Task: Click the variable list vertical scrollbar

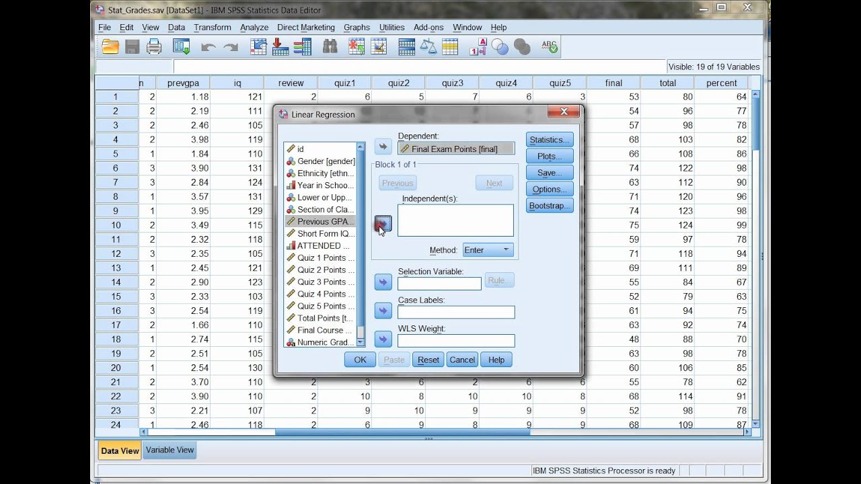Action: [x=361, y=245]
